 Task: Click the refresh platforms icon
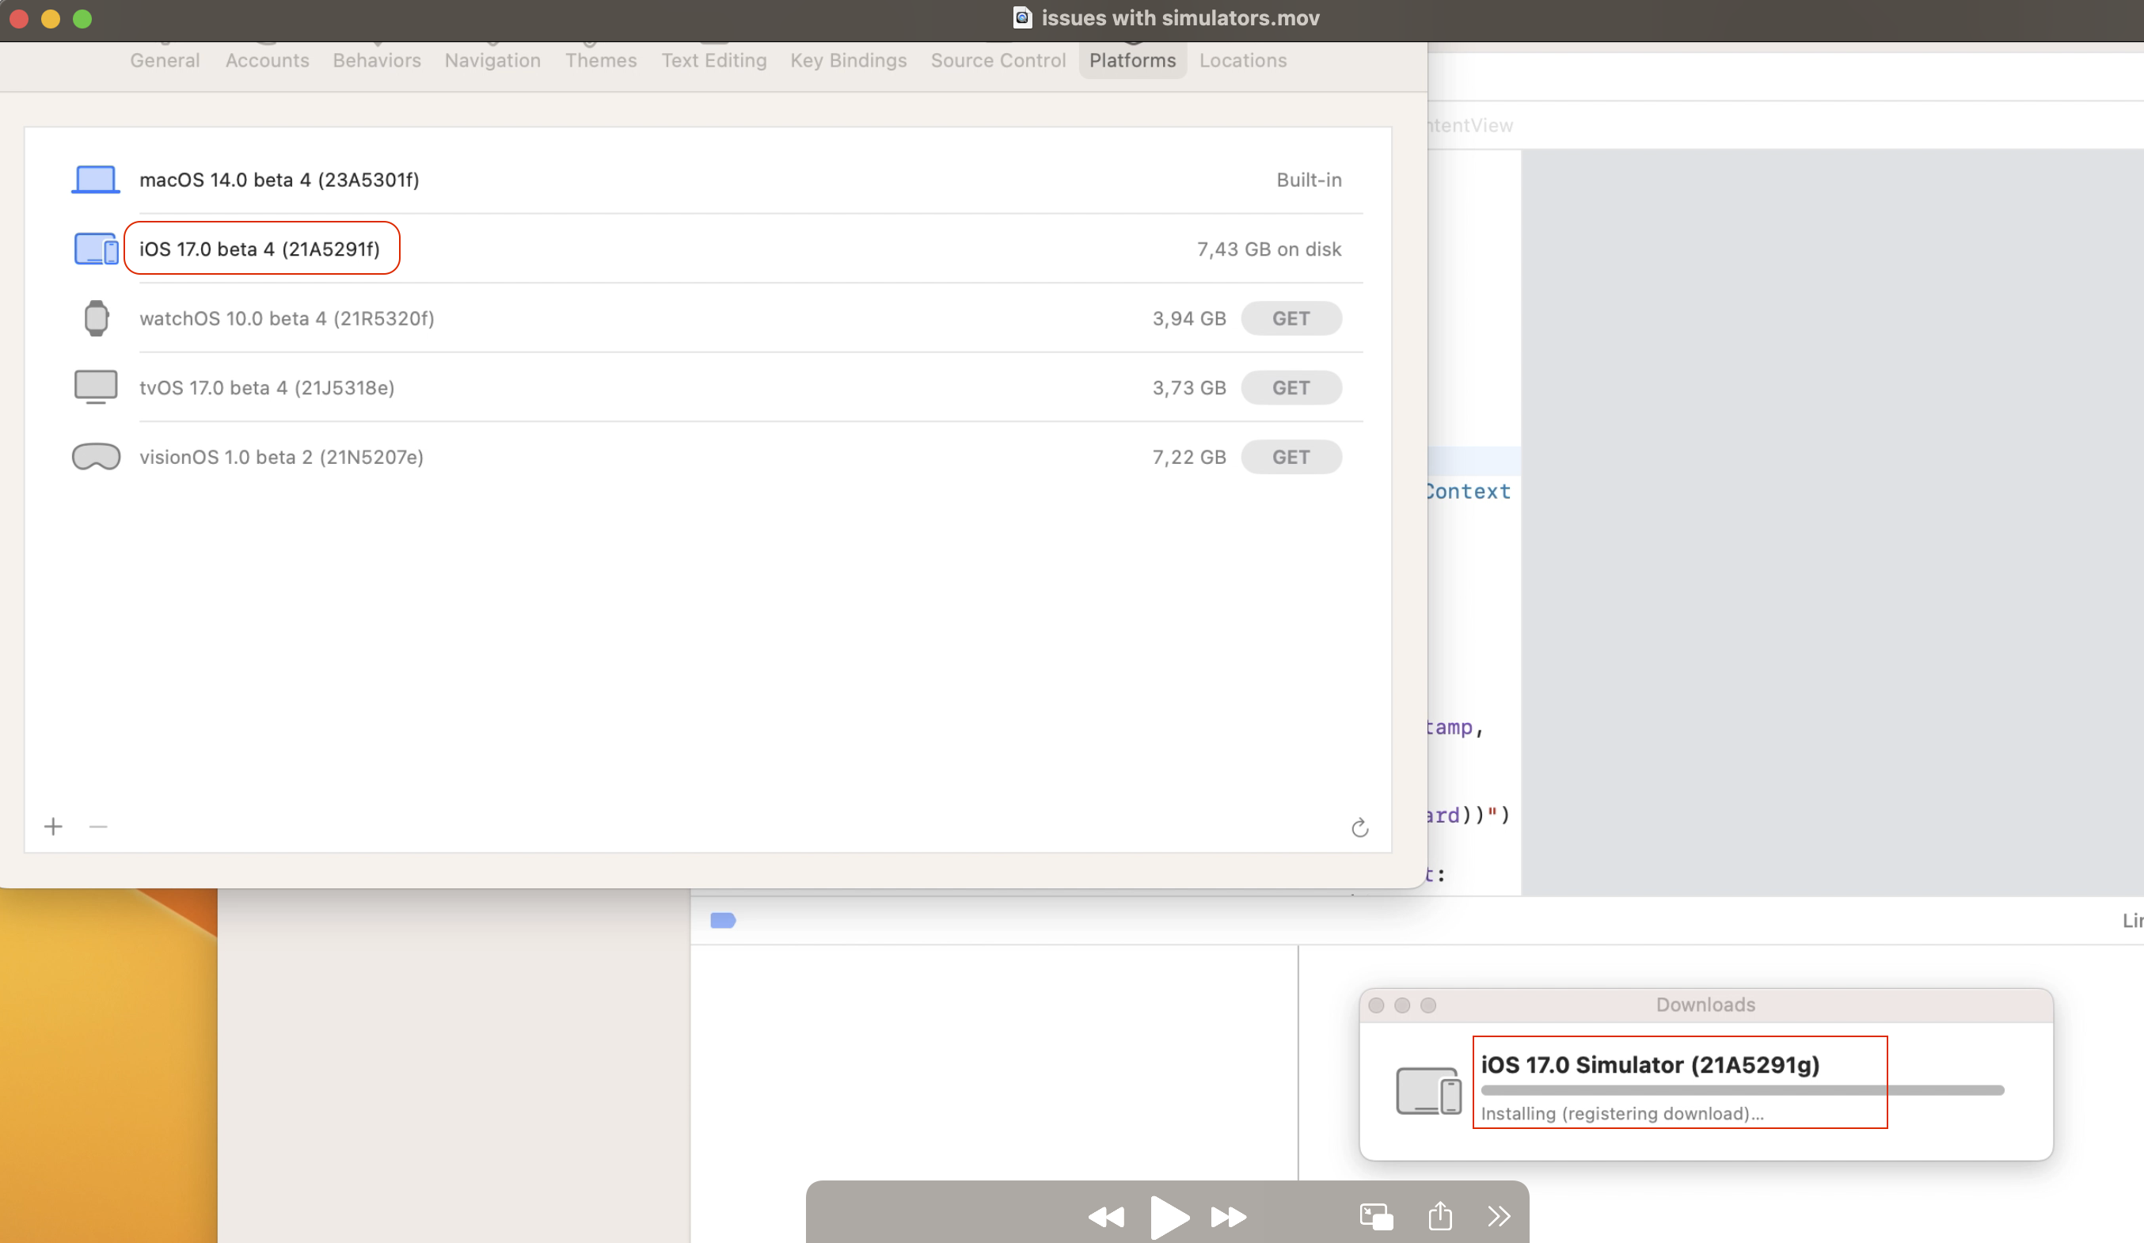[1359, 827]
